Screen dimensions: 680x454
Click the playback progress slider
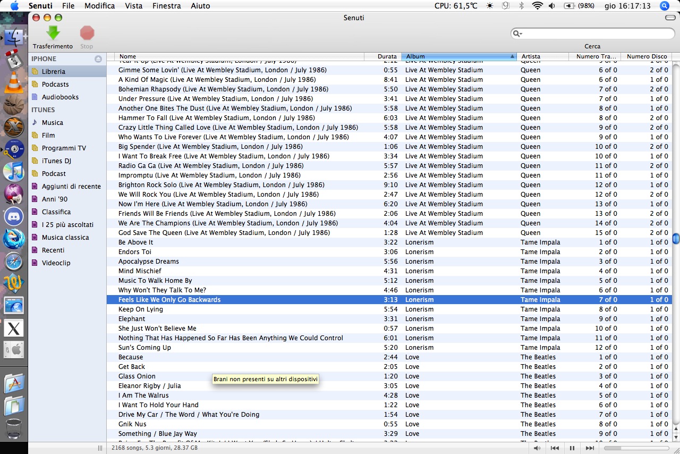pyautogui.click(x=635, y=448)
